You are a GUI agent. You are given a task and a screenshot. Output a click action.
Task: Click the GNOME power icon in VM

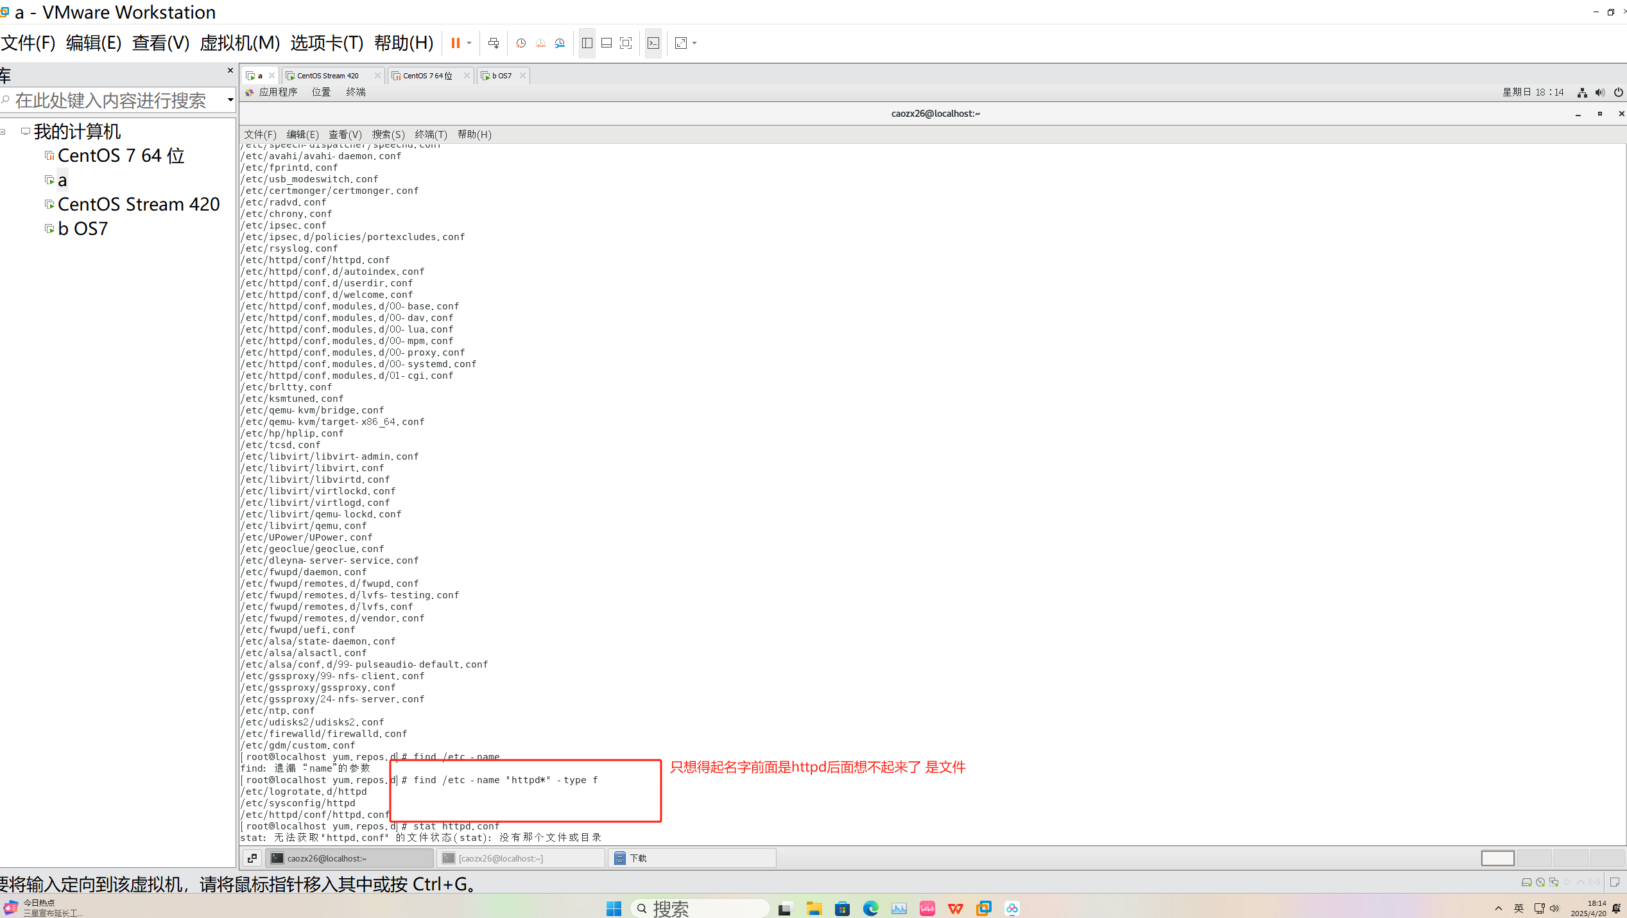[1618, 92]
